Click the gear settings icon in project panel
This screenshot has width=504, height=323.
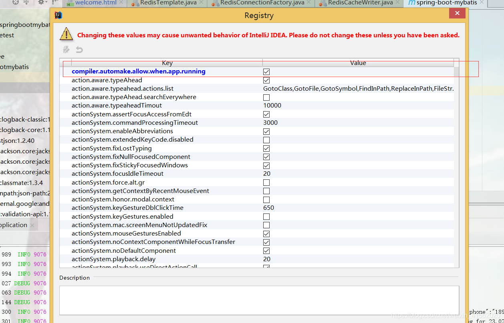(x=41, y=2)
